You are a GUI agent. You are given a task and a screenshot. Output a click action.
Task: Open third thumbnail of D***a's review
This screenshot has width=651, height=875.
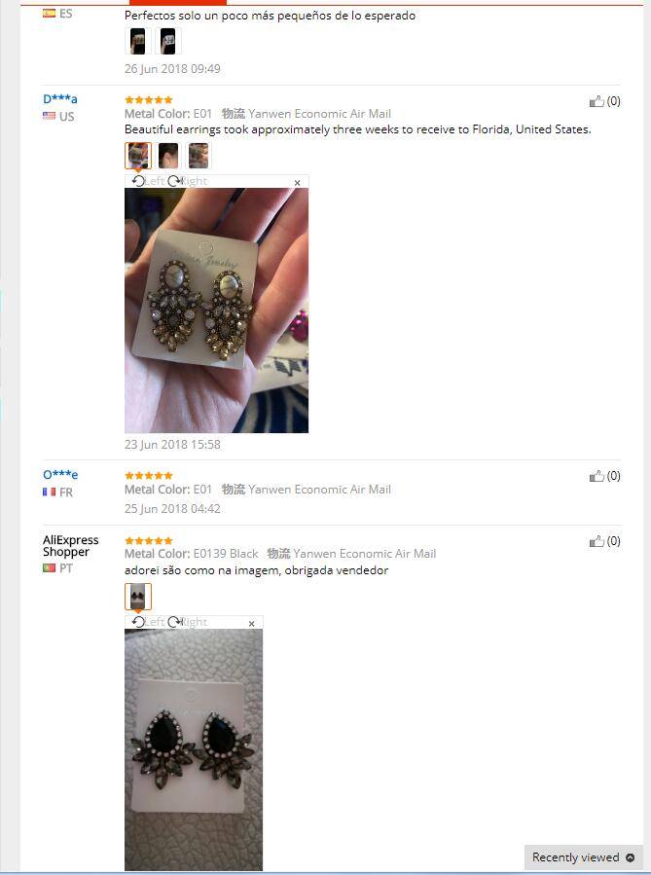(x=199, y=156)
